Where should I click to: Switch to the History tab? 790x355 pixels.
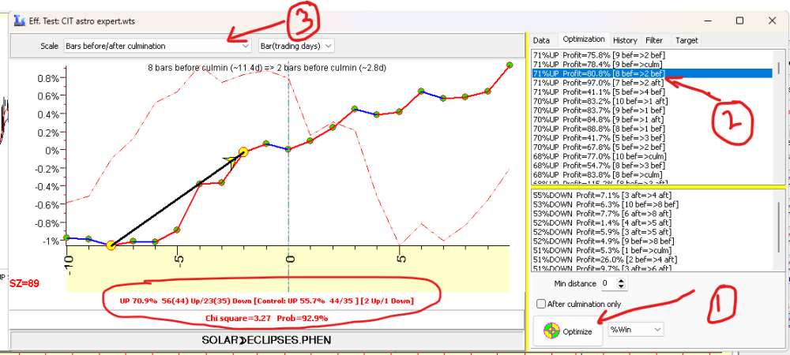click(x=625, y=40)
